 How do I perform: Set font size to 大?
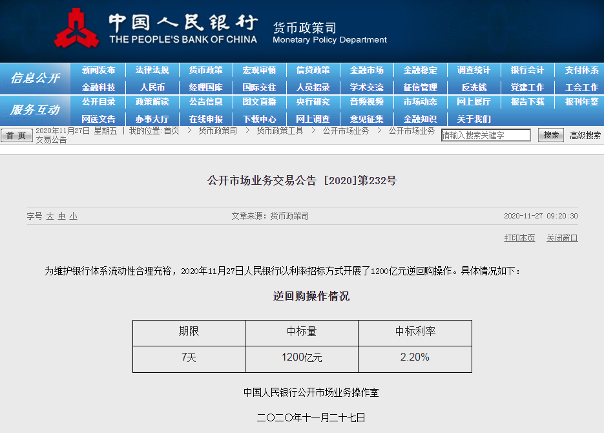pos(50,216)
